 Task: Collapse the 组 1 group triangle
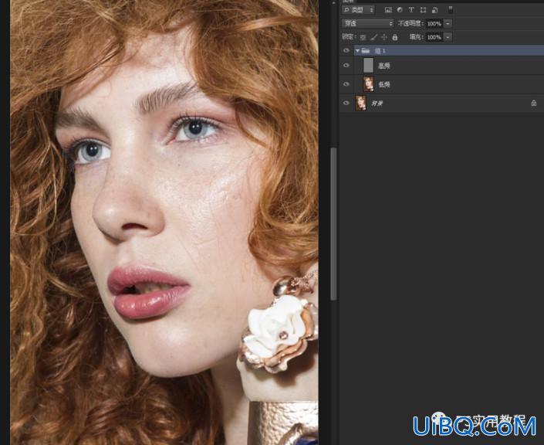(357, 51)
